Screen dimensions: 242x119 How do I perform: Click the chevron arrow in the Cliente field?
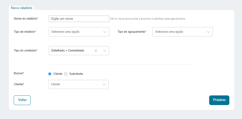point(104,85)
